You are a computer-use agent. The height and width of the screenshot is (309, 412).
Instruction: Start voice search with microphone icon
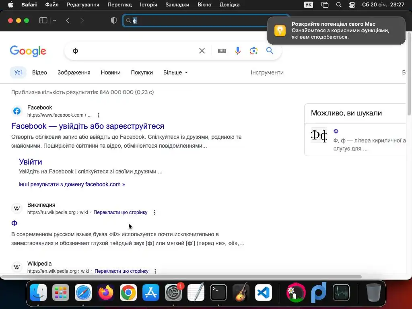click(238, 51)
